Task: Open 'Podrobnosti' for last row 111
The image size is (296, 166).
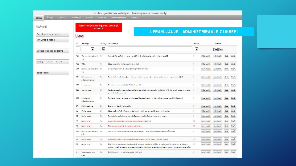Action: click(217, 152)
